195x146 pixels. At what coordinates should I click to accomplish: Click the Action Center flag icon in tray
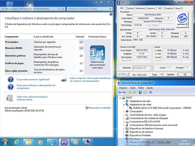pos(165,142)
